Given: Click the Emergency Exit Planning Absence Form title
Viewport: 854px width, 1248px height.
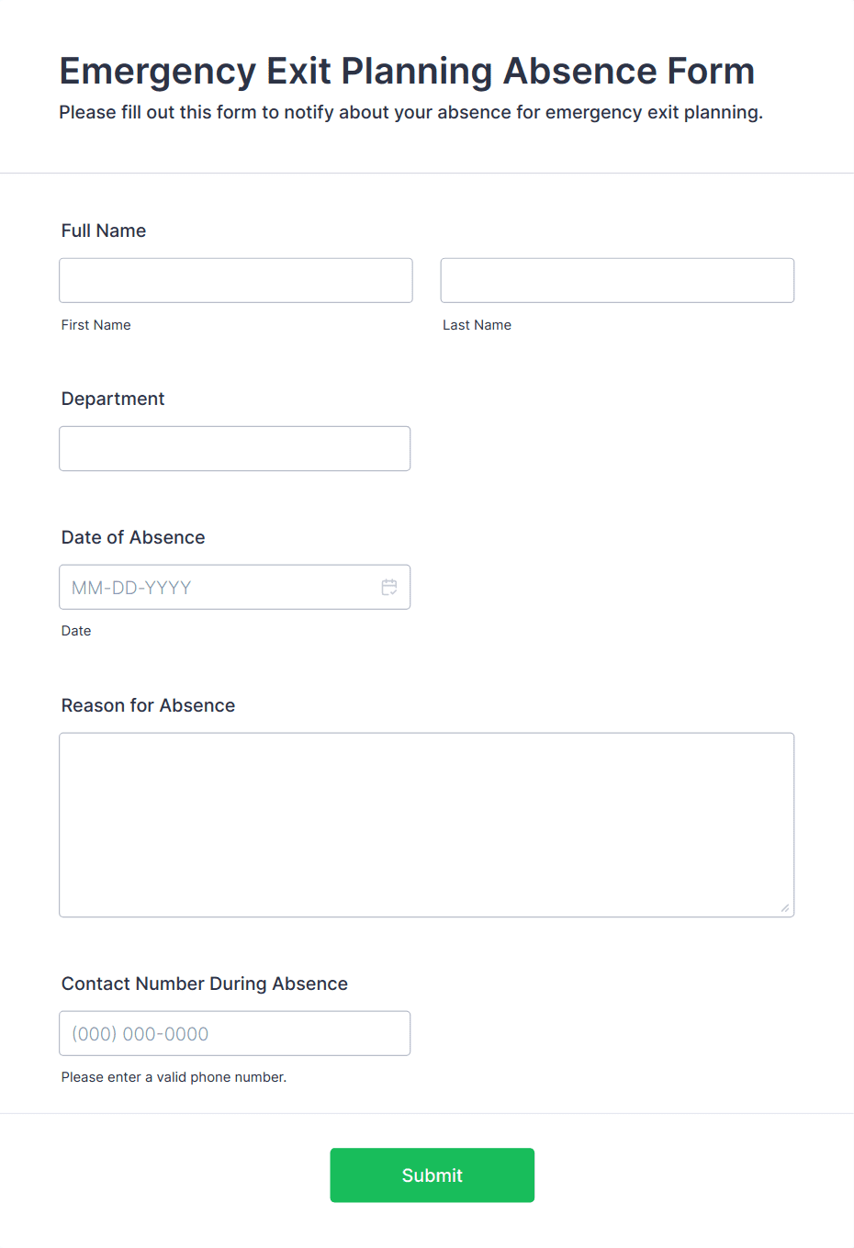Looking at the screenshot, I should coord(407,71).
